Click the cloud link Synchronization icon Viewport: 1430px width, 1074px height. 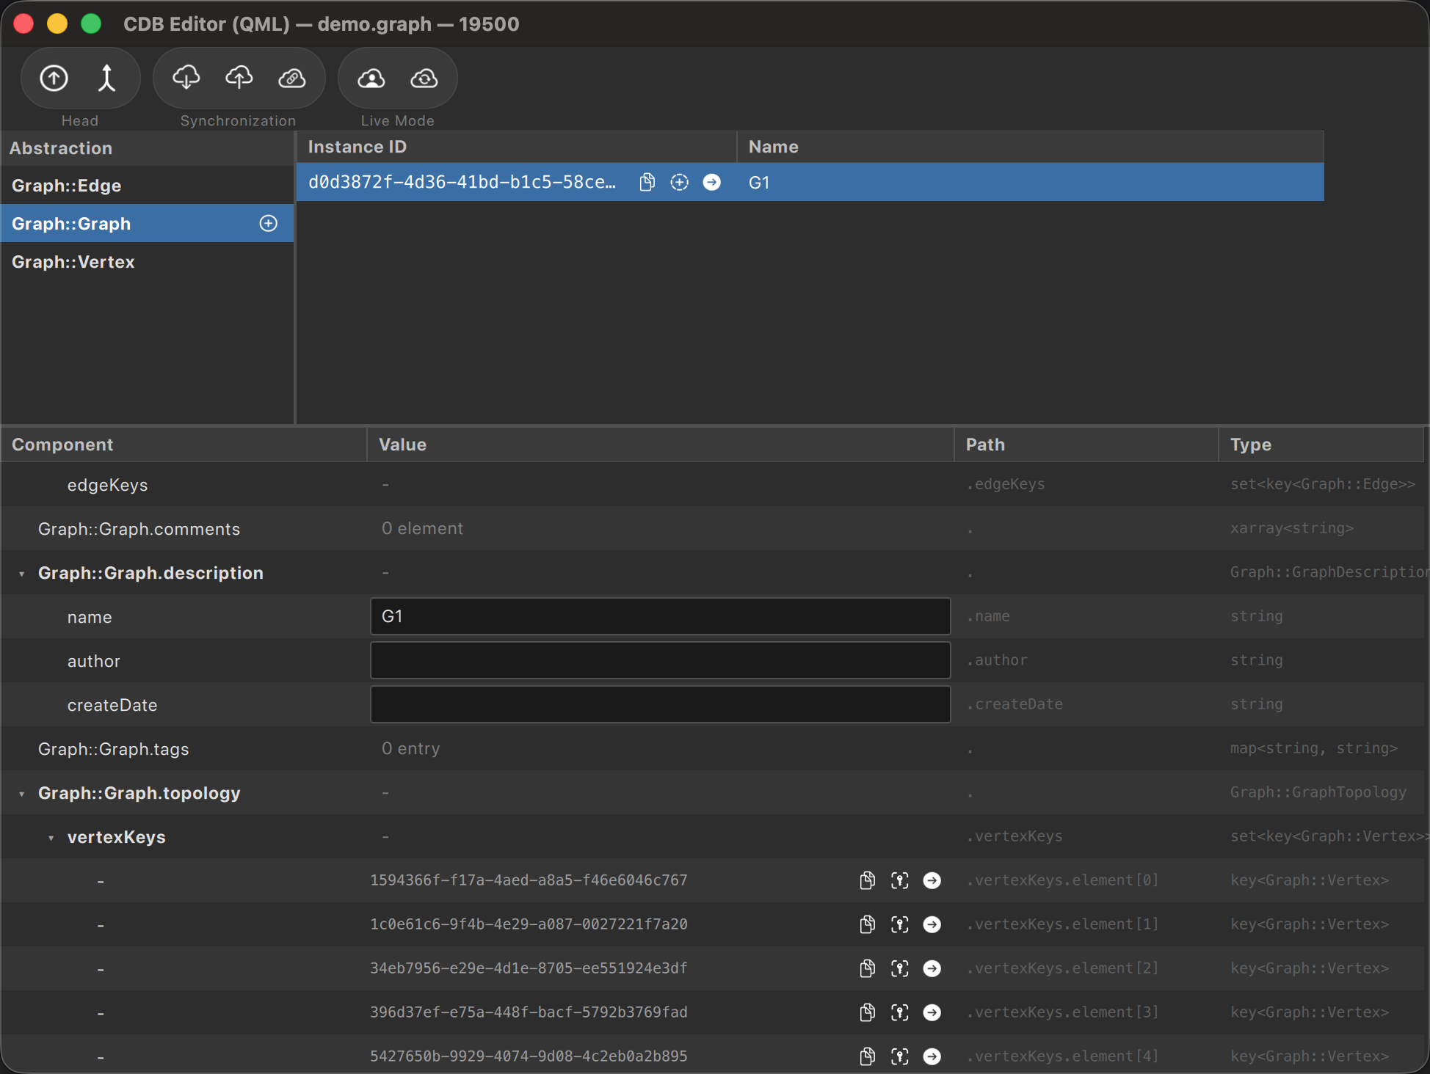tap(291, 78)
